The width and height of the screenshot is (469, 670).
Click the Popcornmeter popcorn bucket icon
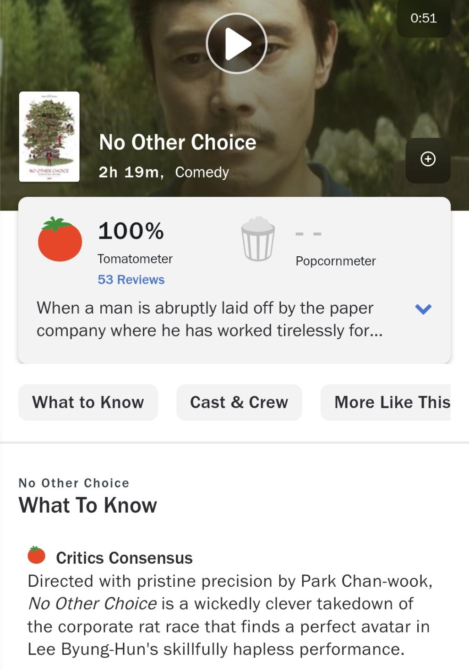pyautogui.click(x=258, y=238)
